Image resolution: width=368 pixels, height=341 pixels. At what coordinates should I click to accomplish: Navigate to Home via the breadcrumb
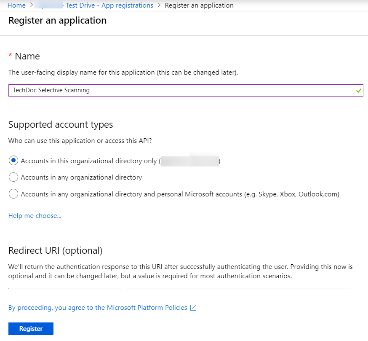16,5
